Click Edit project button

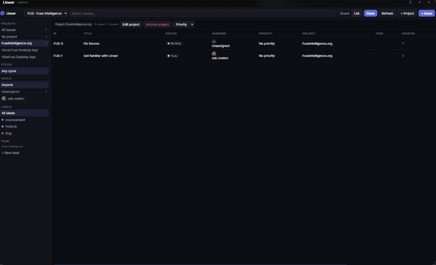tap(131, 24)
